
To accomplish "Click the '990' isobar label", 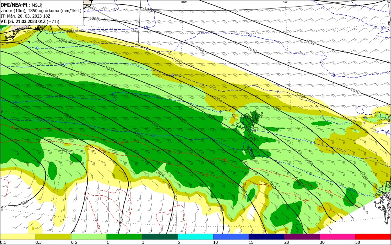I will tap(65, 151).
